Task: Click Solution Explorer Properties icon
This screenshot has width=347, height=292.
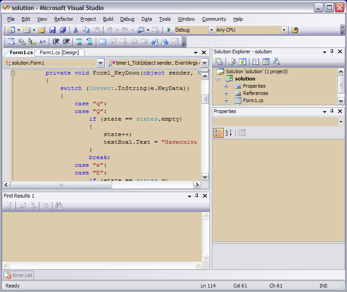Action: point(219,61)
